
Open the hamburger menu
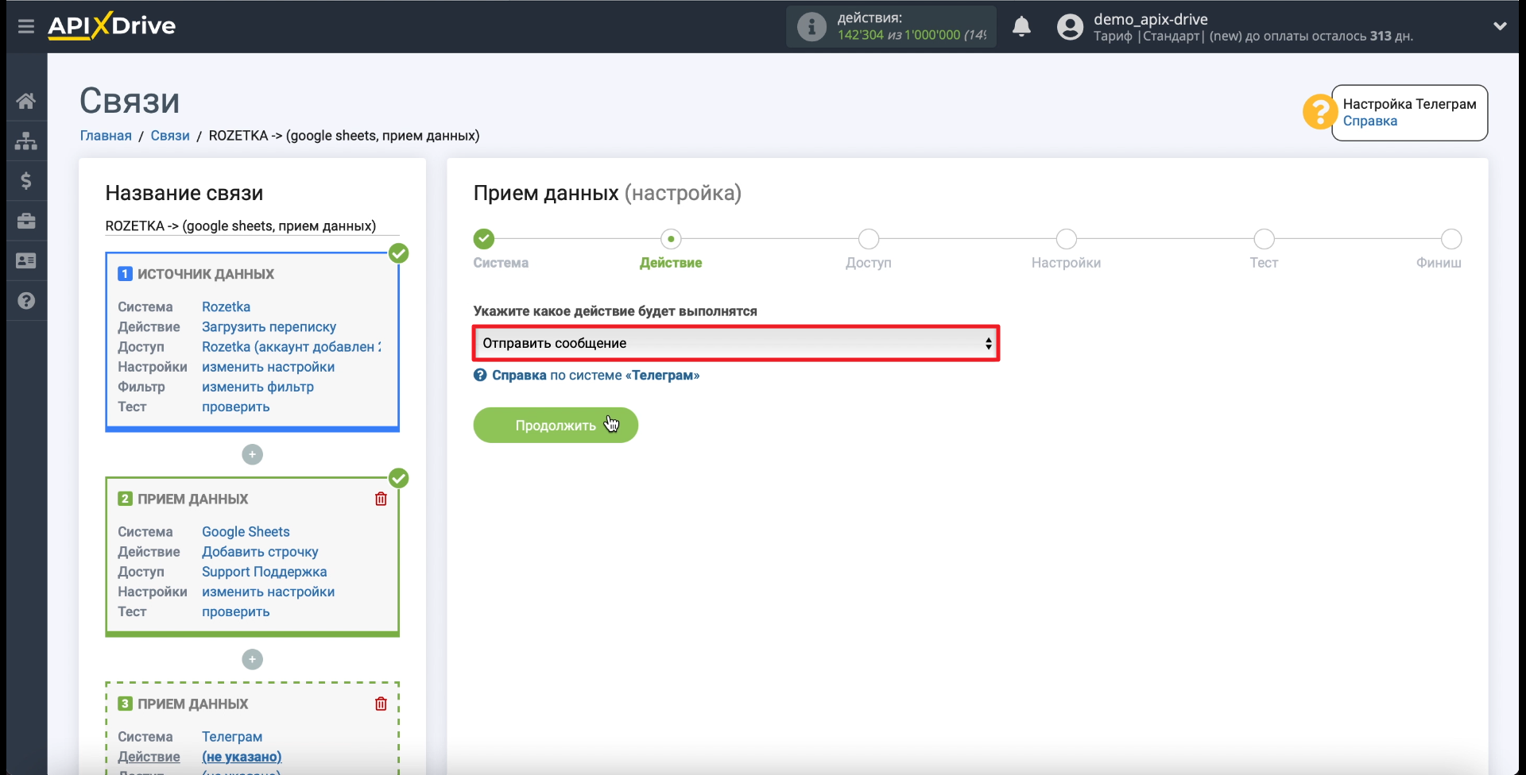(26, 26)
